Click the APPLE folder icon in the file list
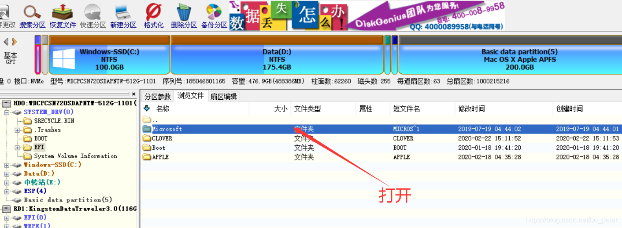The width and height of the screenshot is (622, 228). pyautogui.click(x=147, y=157)
